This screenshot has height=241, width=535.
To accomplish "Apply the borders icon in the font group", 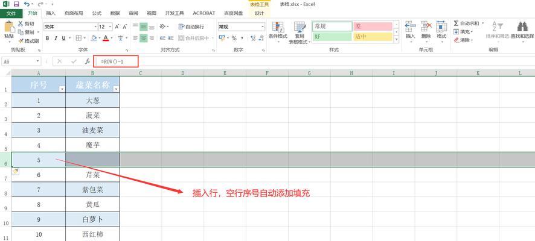I will [78, 38].
